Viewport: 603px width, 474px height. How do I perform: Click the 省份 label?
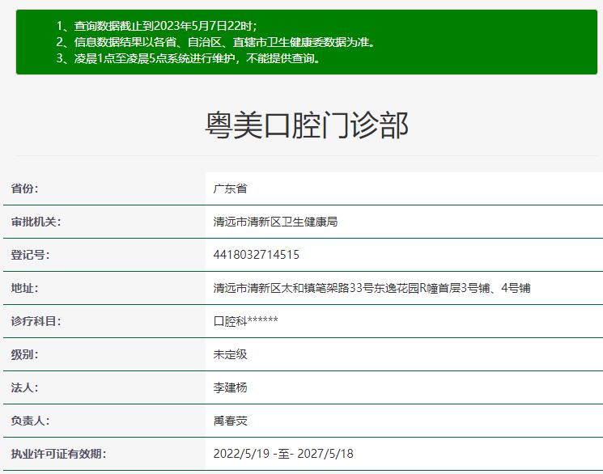click(x=24, y=188)
